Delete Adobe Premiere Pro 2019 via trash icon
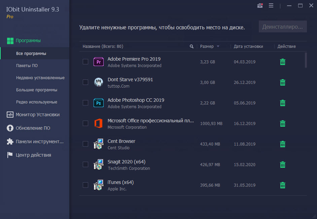This screenshot has height=219, width=317. 283,62
